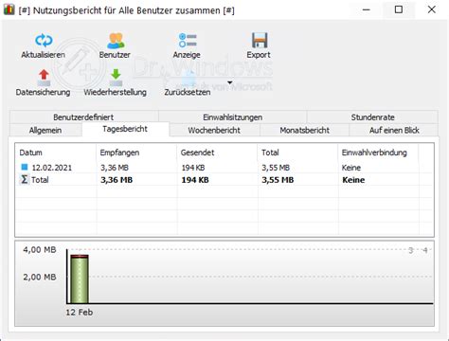This screenshot has width=449, height=341.
Task: Click the Anzeige display options icon
Action: click(x=188, y=40)
